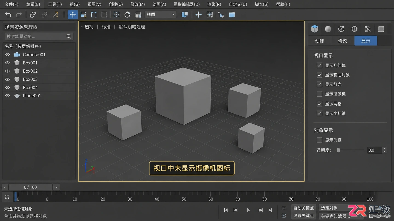Uncheck 显示网格 checkbox
Screen dimensions: 394x221
319,104
